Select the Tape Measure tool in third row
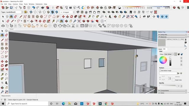The height and width of the screenshot is (106, 189). (x=89, y=16)
